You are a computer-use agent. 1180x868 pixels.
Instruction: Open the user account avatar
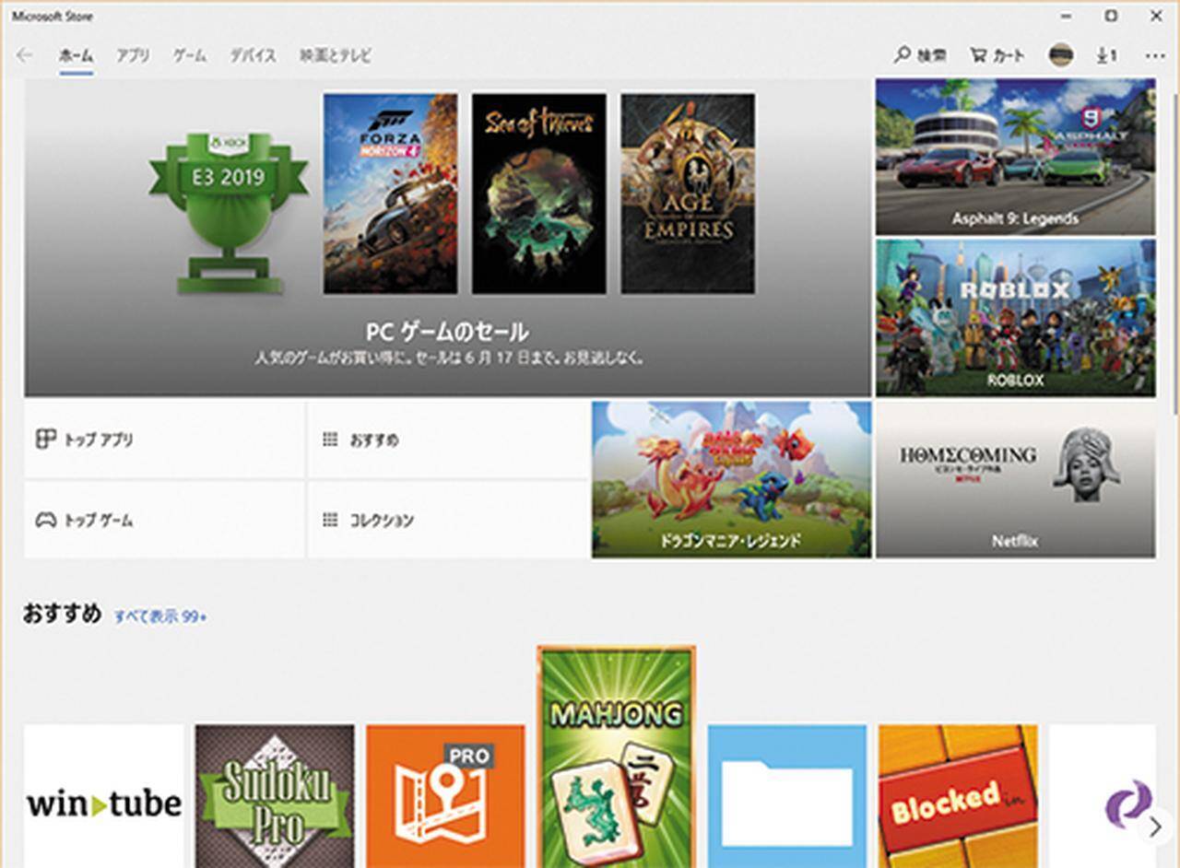1061,55
